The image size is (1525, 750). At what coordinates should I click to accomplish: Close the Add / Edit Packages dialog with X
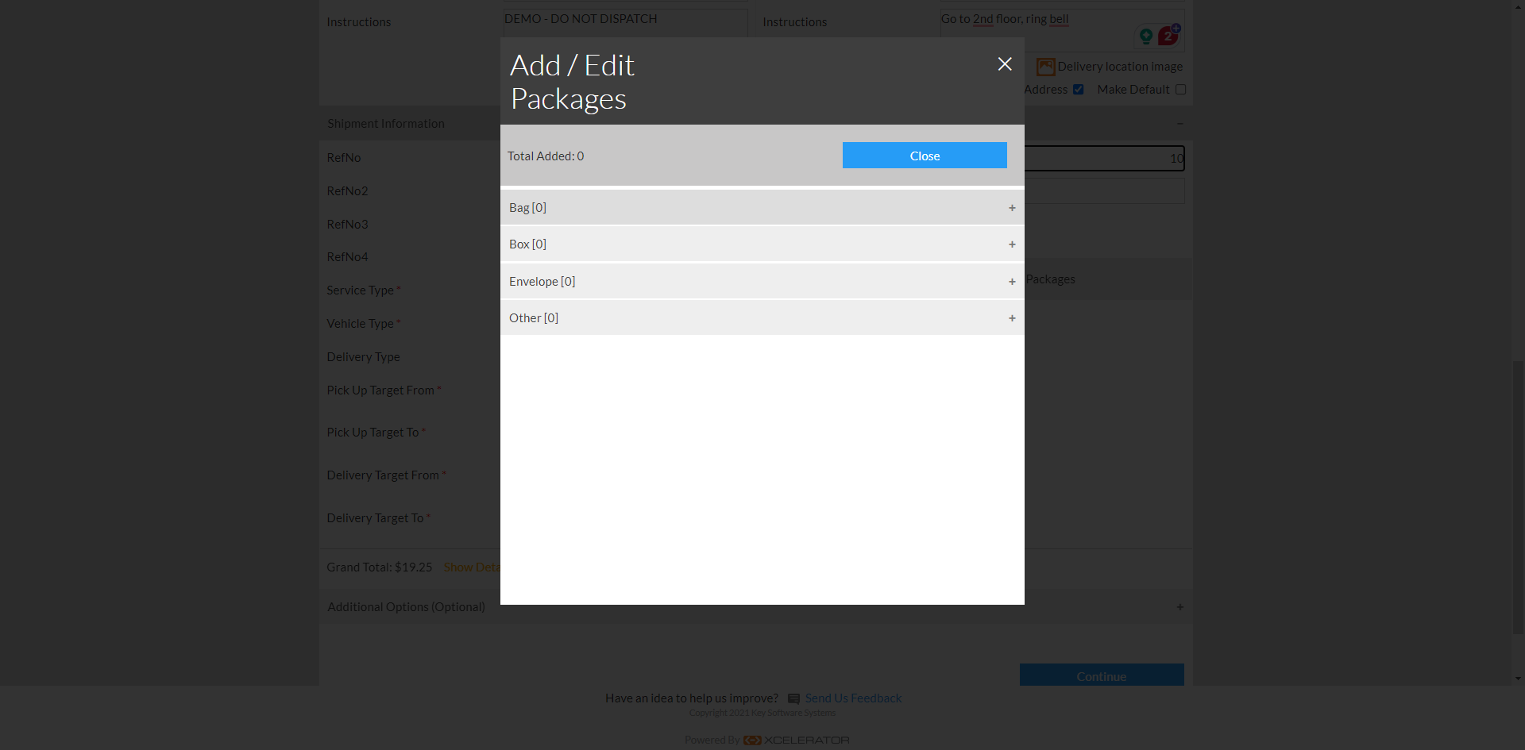(x=1005, y=64)
